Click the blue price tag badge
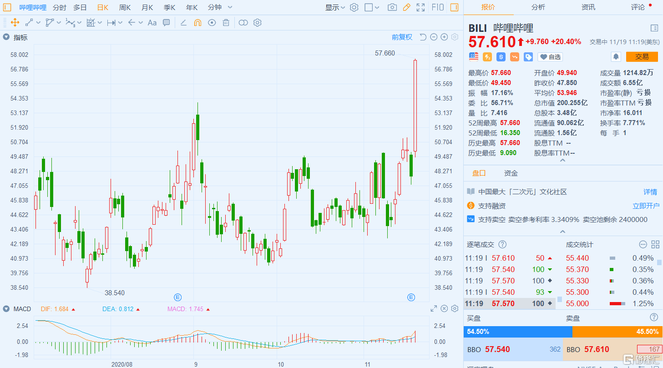This screenshot has height=368, width=663. (x=528, y=57)
